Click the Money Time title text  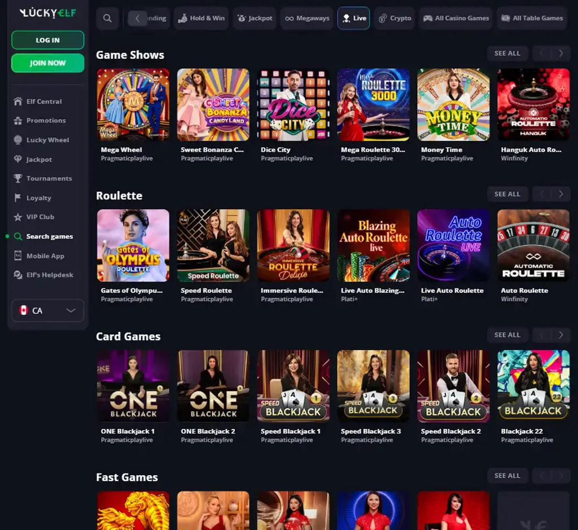coord(441,150)
